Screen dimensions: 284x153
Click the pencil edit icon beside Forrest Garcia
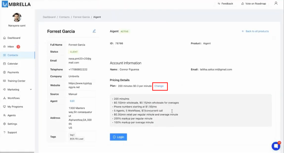94,31
